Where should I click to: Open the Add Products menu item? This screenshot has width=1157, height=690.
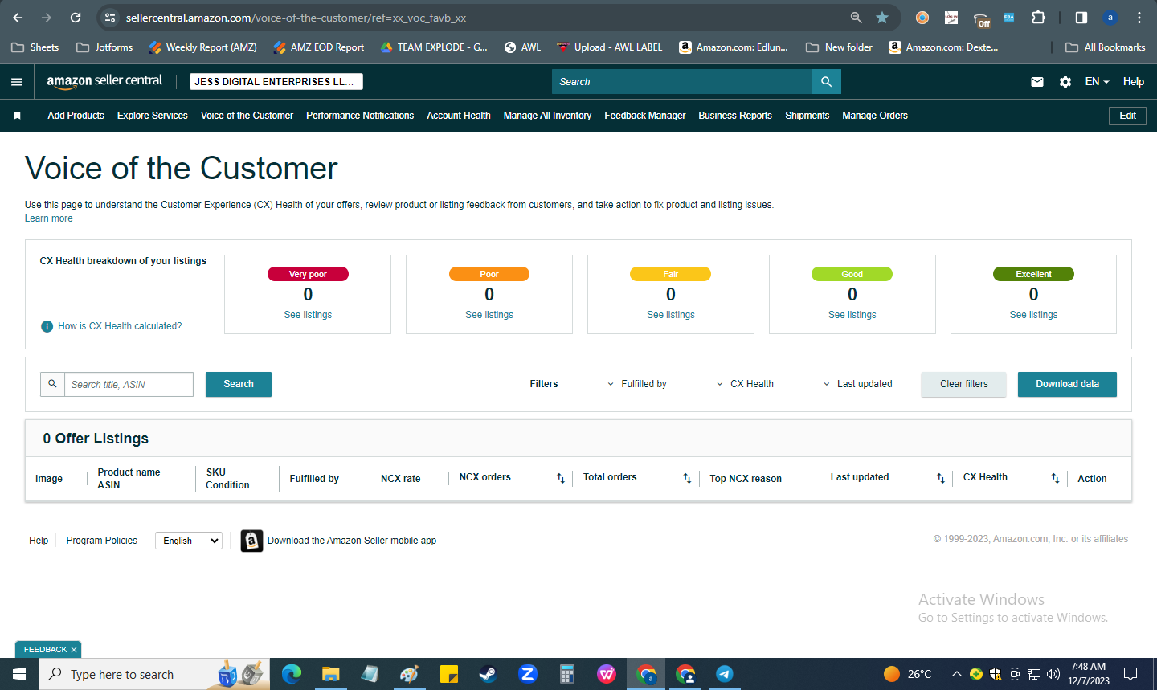[76, 116]
